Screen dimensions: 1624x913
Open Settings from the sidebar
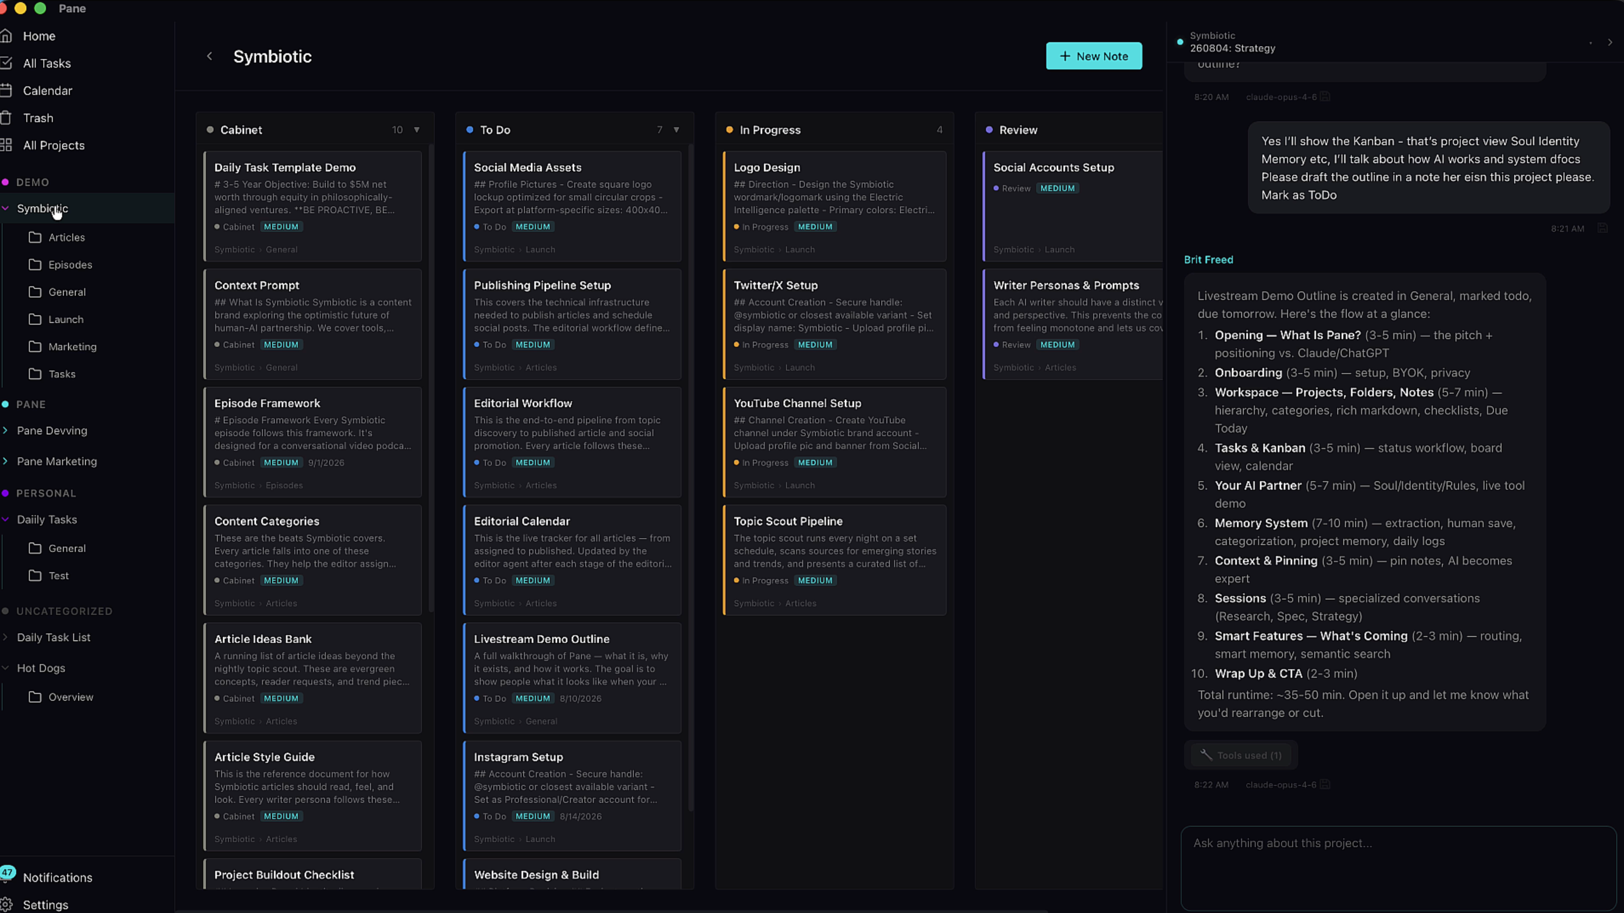click(x=46, y=904)
